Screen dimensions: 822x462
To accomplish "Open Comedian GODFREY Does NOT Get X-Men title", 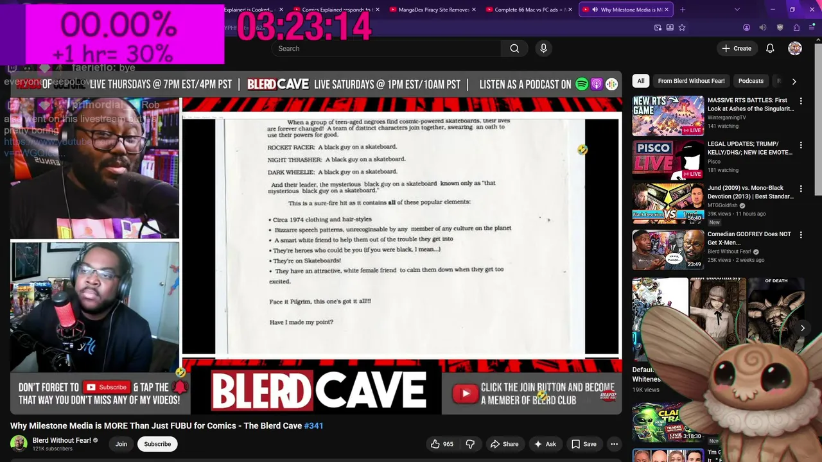I will 749,239.
